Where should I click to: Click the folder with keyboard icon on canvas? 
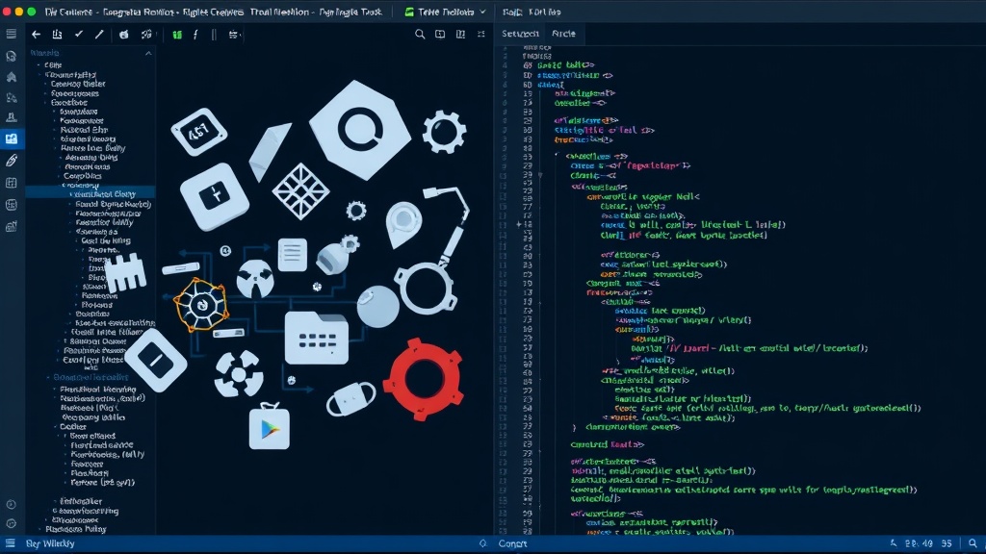pyautogui.click(x=317, y=338)
